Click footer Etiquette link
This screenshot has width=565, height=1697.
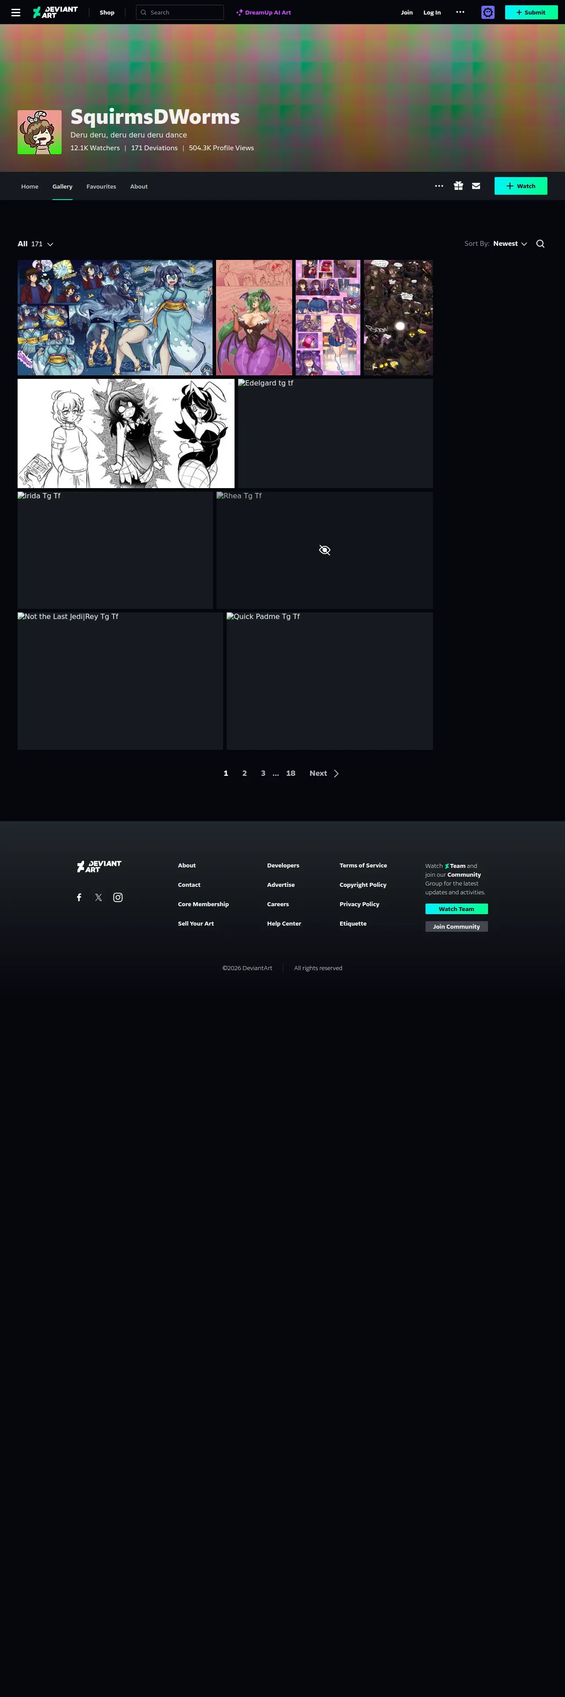(353, 923)
